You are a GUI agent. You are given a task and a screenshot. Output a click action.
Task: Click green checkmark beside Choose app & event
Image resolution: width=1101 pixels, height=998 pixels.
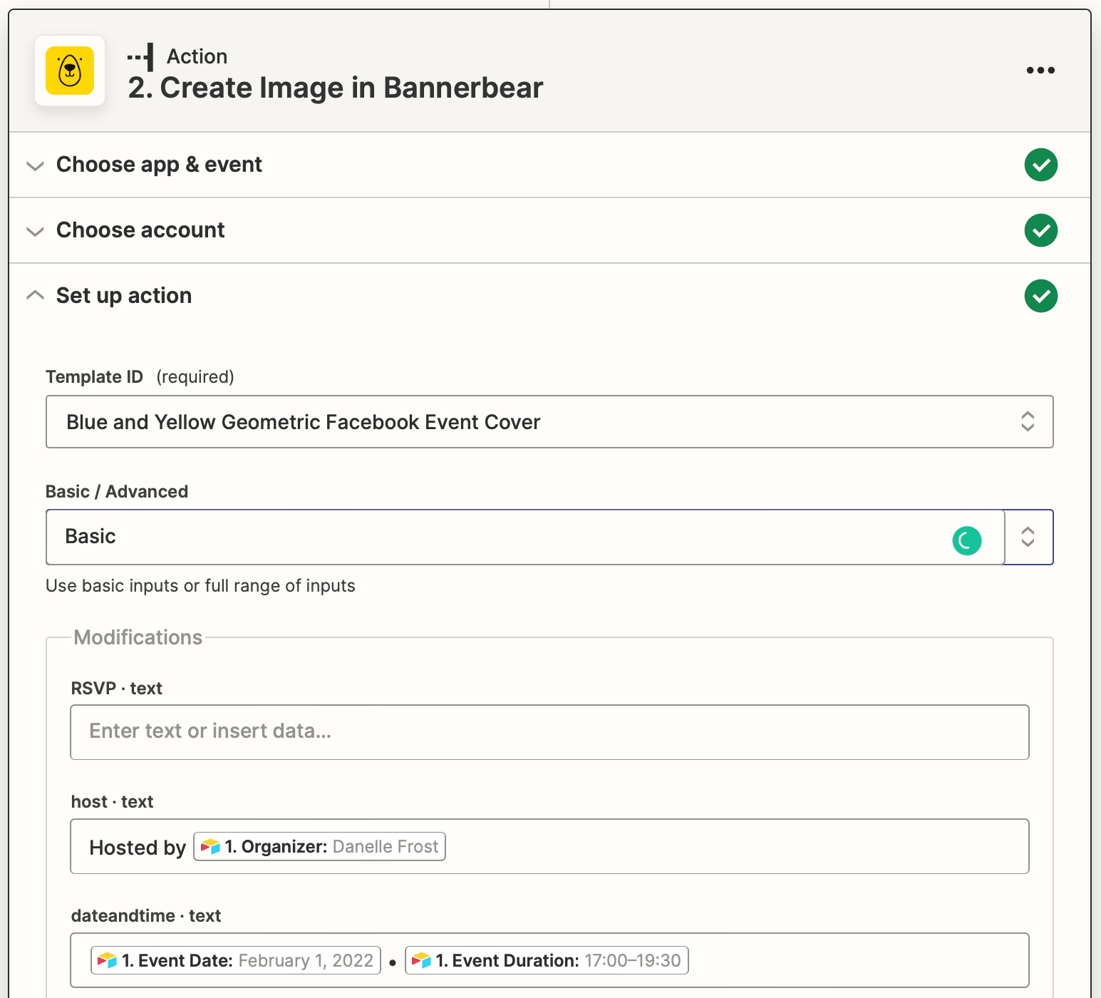1040,165
